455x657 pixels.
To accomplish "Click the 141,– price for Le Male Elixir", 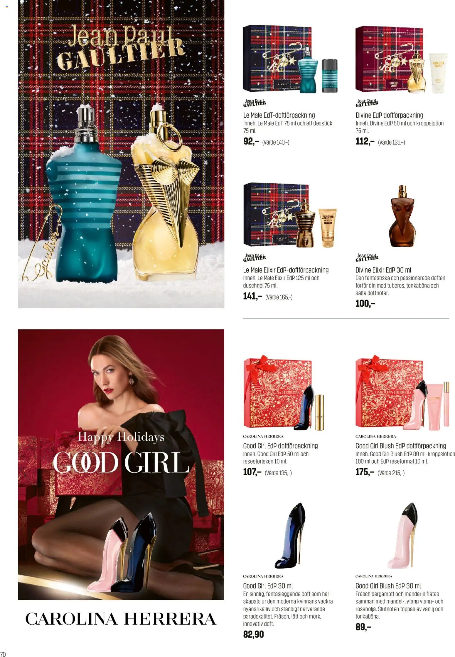I will click(x=252, y=296).
